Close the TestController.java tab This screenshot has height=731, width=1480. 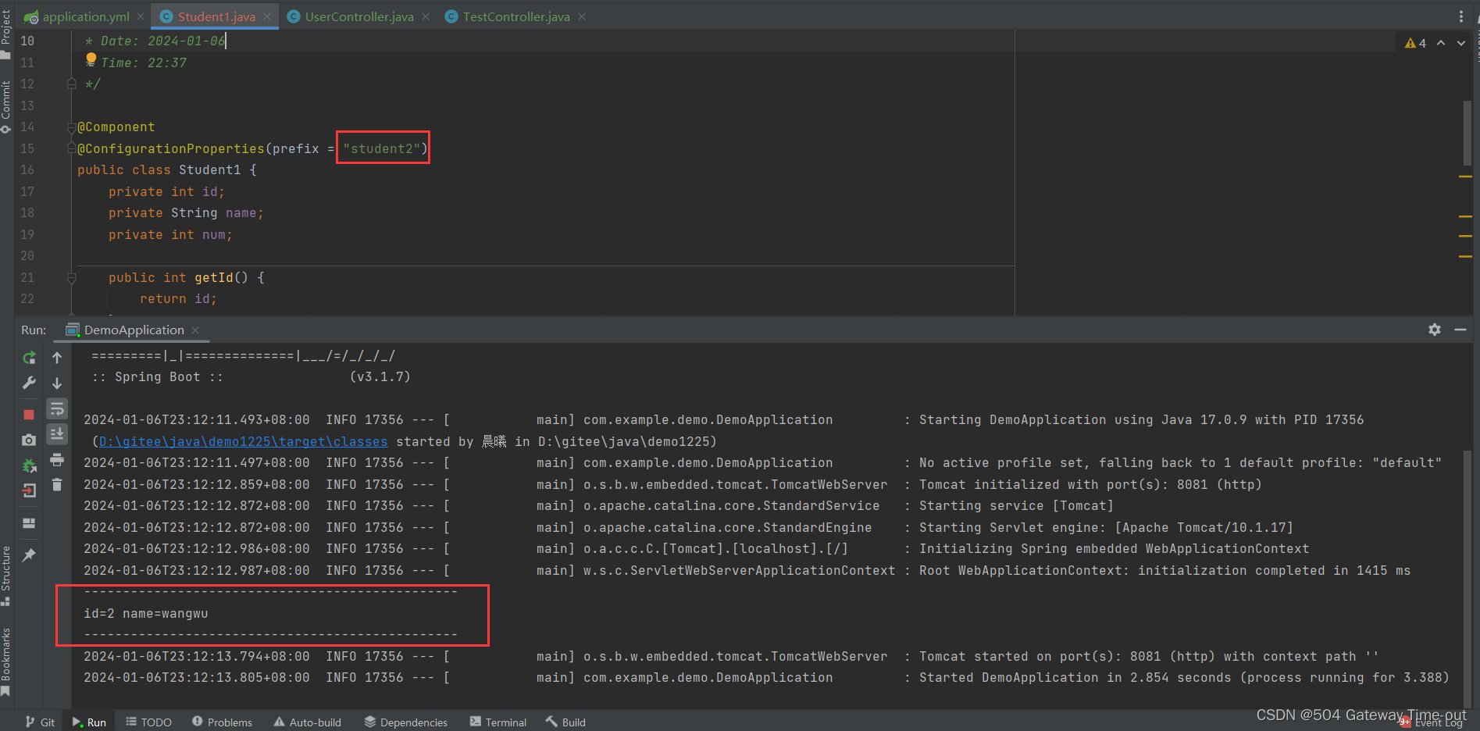click(582, 16)
